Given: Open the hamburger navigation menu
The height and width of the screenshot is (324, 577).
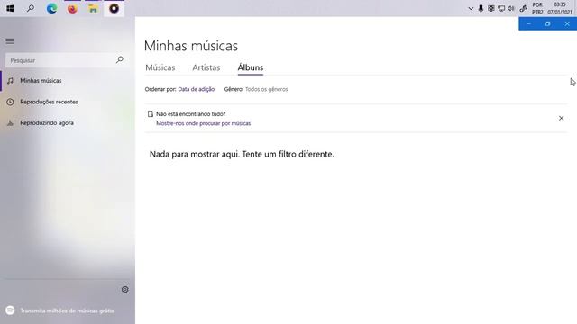Looking at the screenshot, I should [10, 41].
